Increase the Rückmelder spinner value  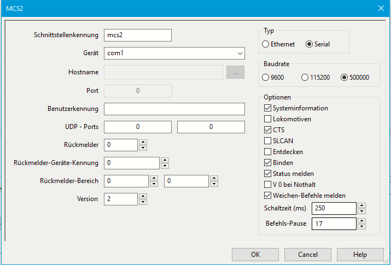(x=143, y=142)
